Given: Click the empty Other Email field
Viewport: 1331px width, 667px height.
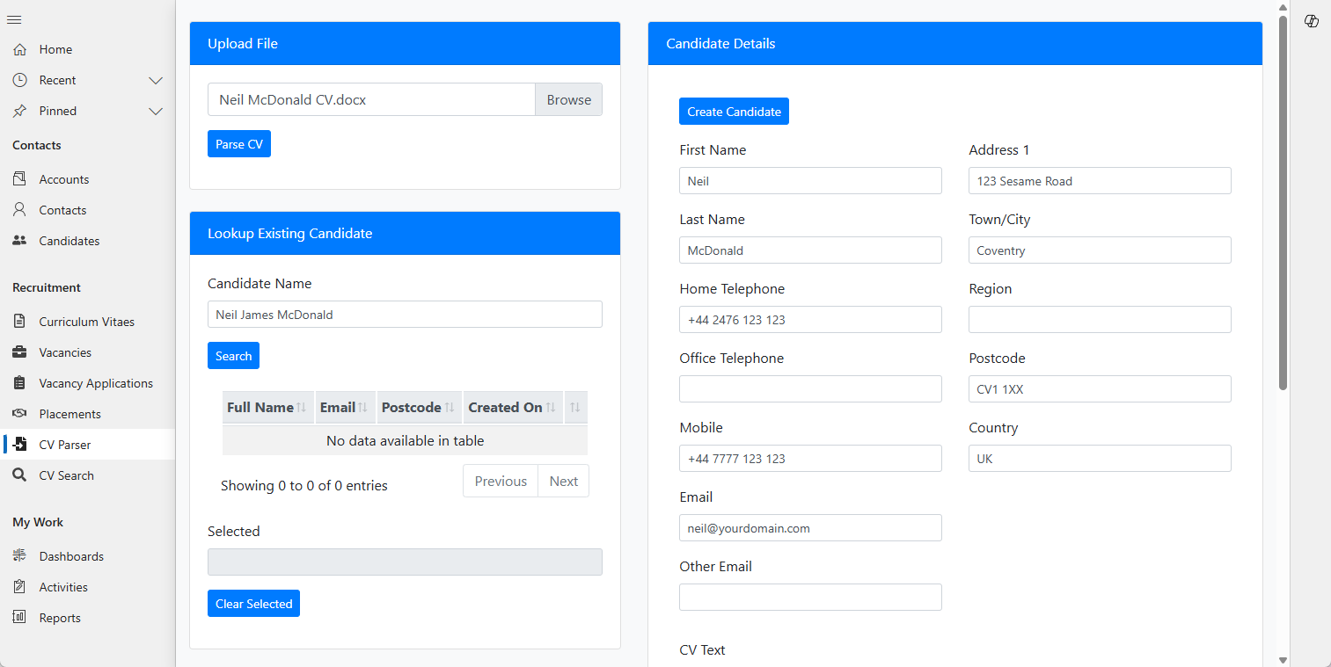Looking at the screenshot, I should tap(810, 598).
